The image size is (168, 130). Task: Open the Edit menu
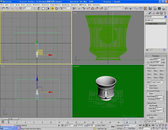[7, 5]
